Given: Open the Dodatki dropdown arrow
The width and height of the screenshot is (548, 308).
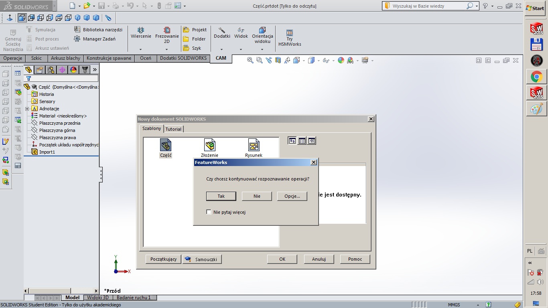Looking at the screenshot, I should coord(222,49).
